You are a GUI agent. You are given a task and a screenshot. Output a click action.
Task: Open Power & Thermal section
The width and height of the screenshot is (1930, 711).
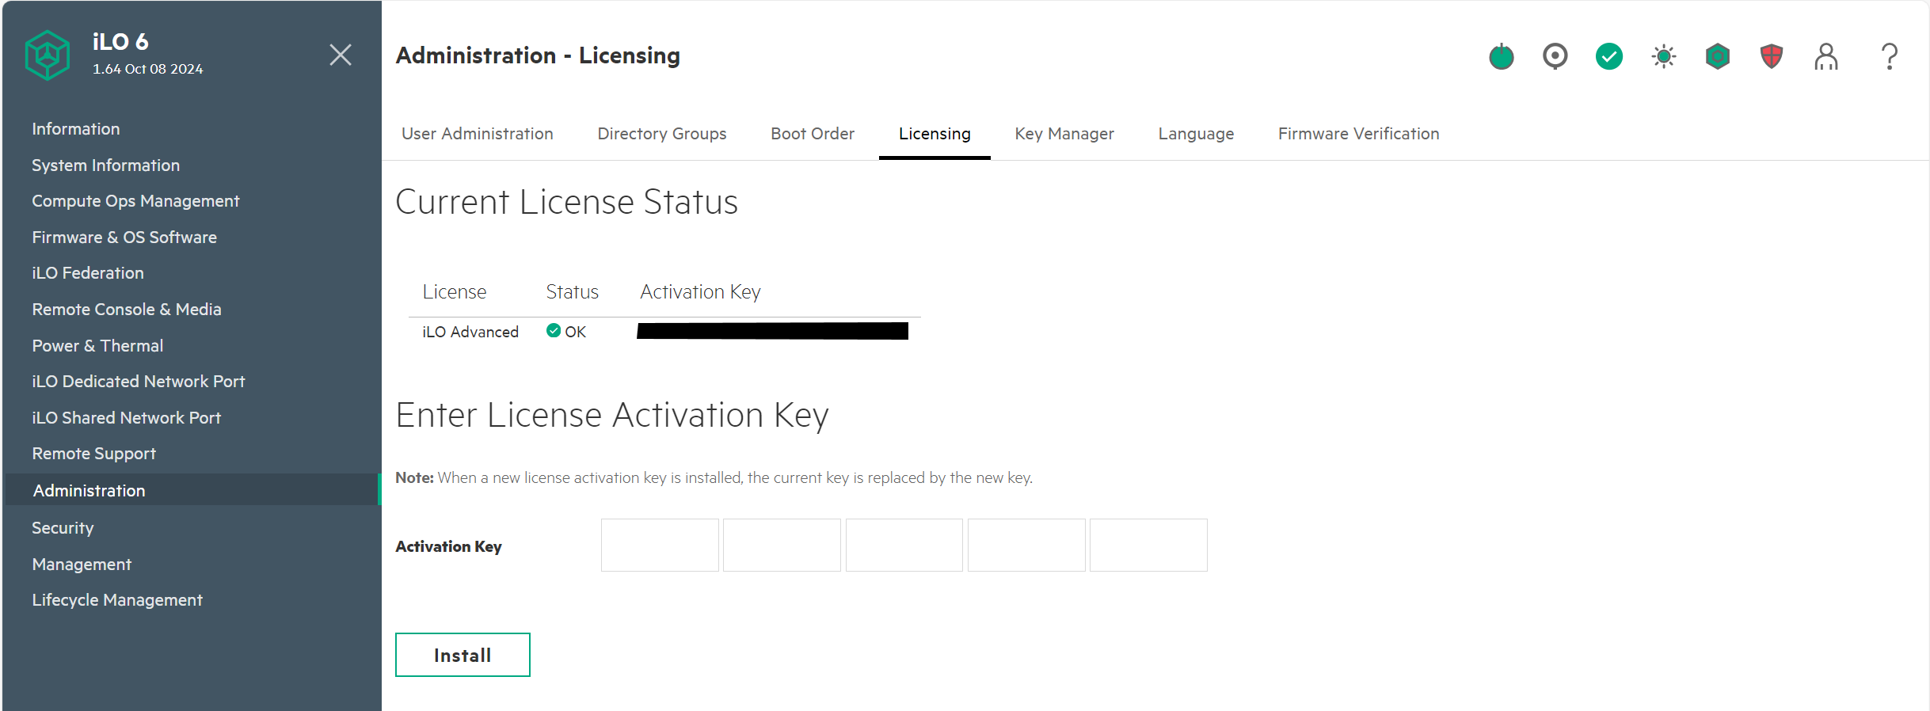[97, 346]
